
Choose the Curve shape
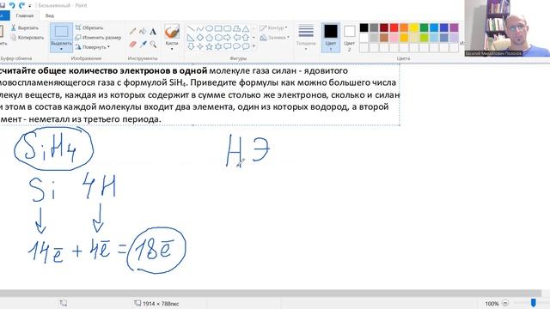tap(200, 28)
